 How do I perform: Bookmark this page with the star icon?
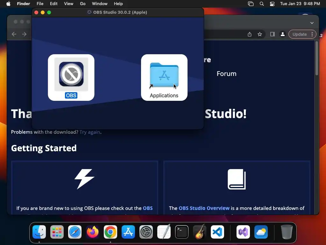(260, 34)
